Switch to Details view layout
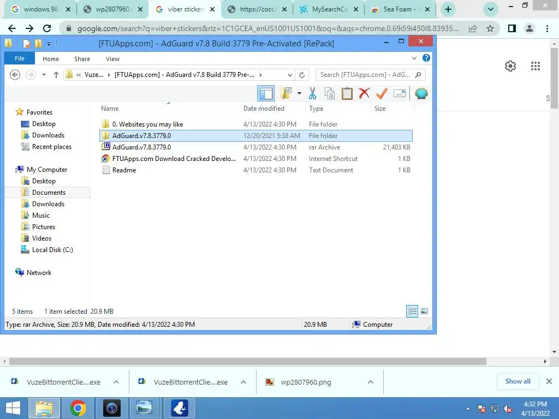The image size is (559, 419). tap(412, 311)
